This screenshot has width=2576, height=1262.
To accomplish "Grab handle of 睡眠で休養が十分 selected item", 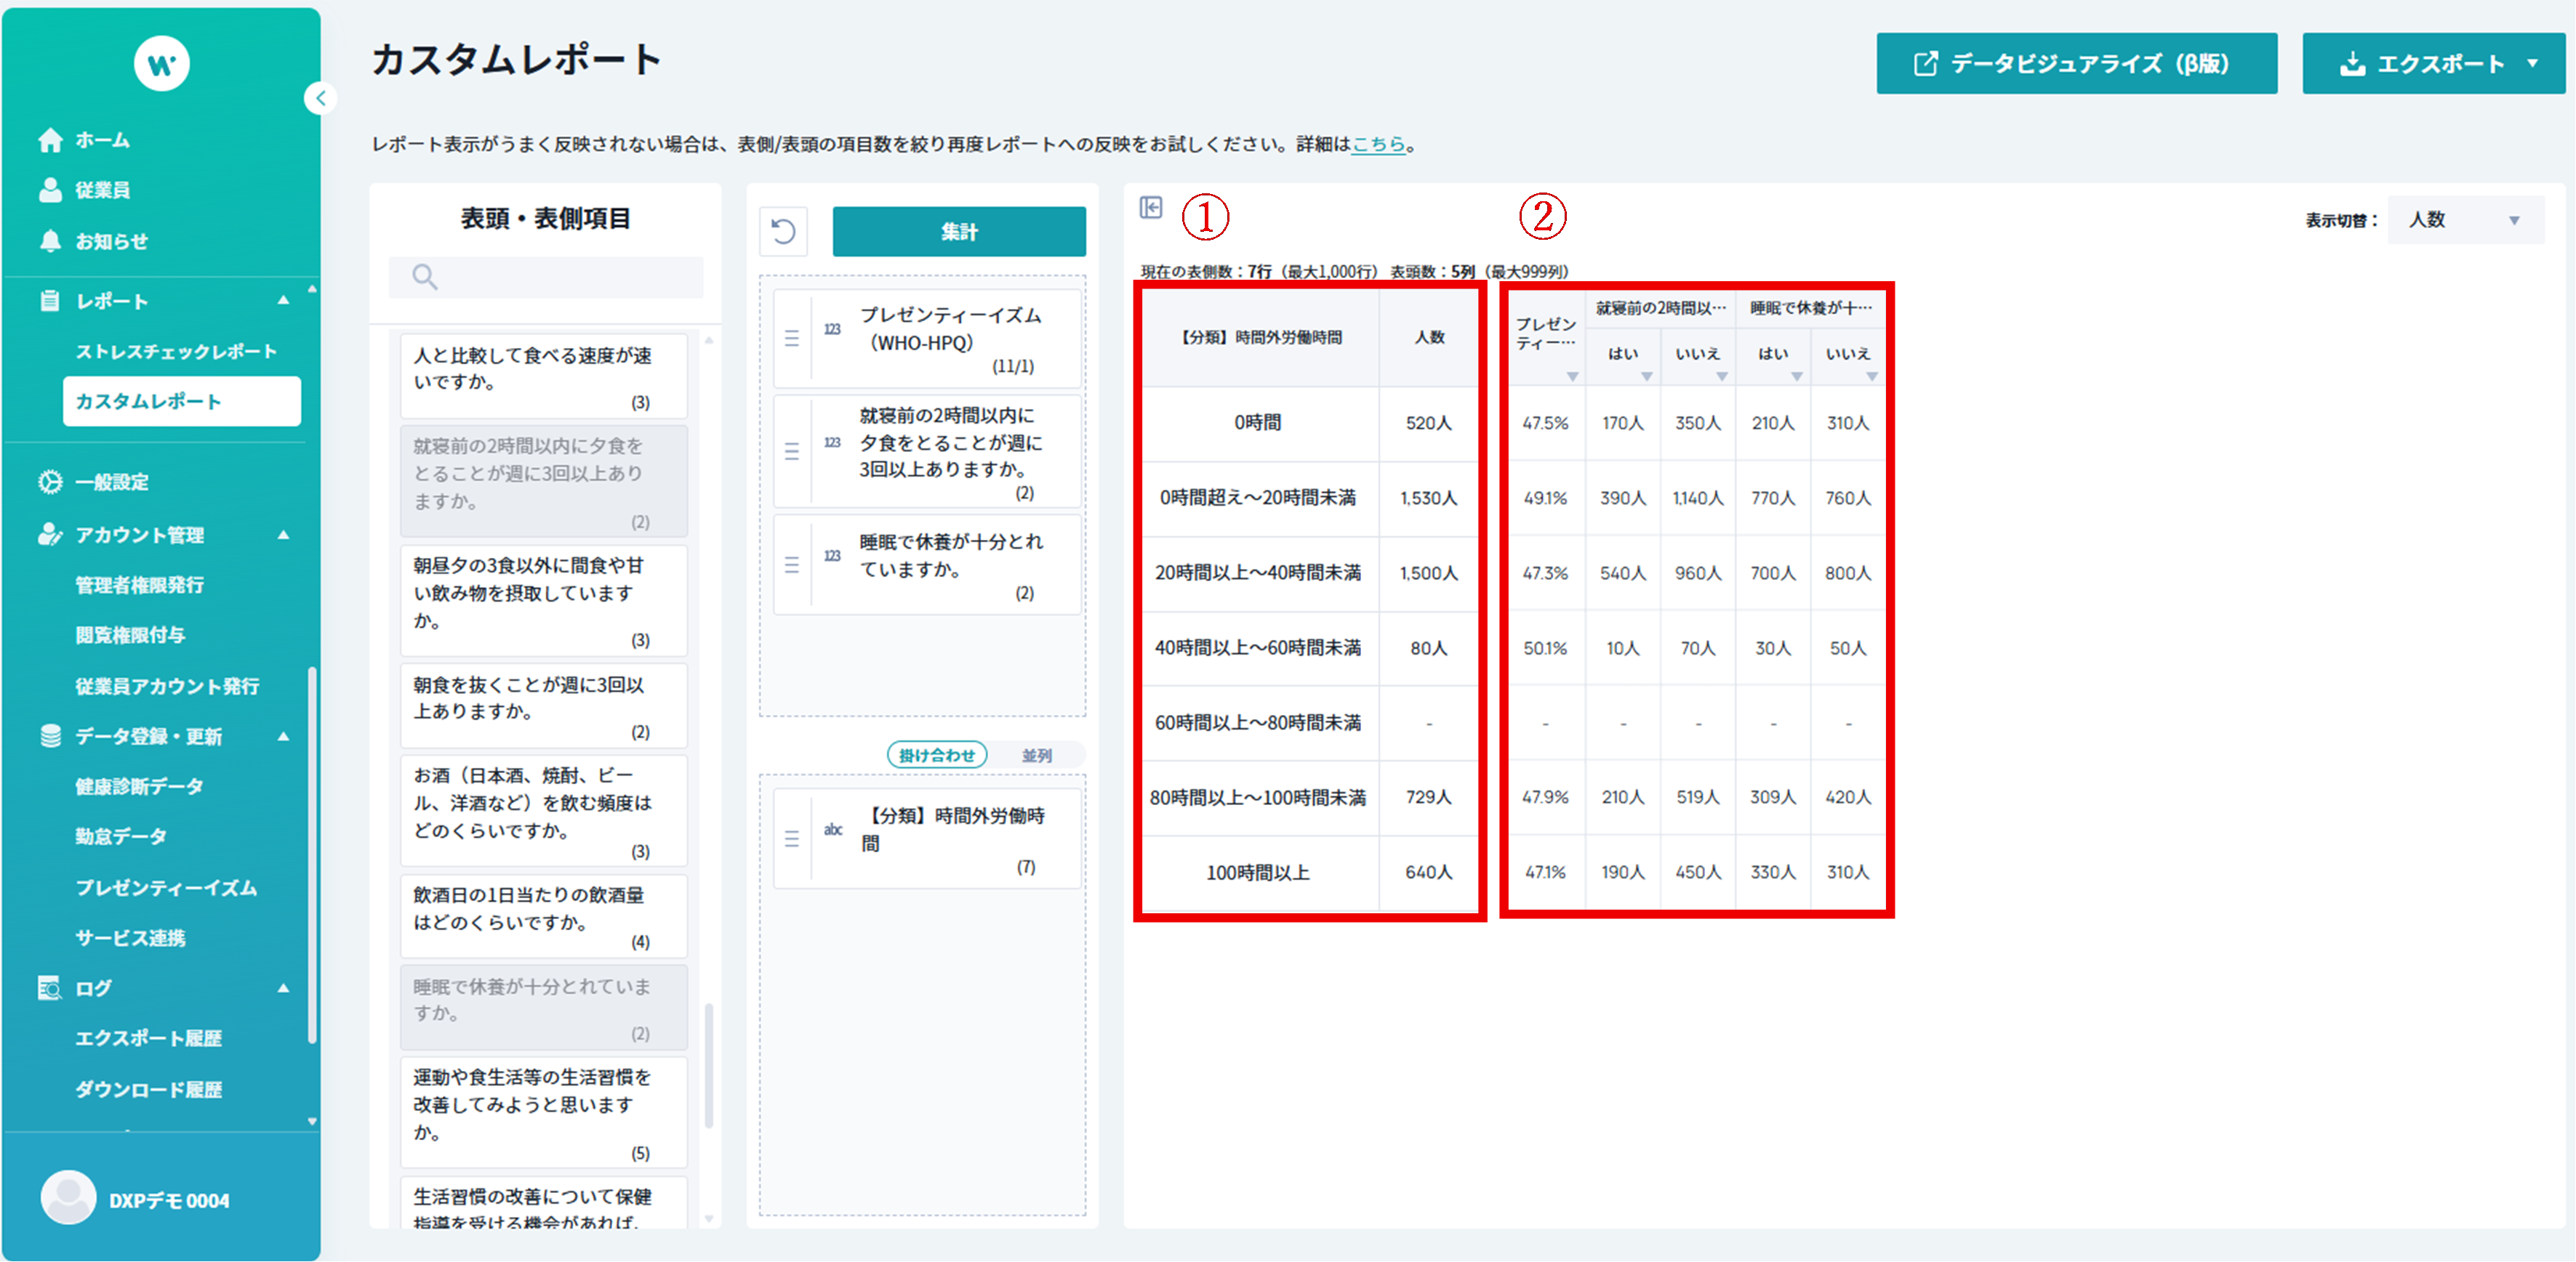I will pyautogui.click(x=791, y=565).
